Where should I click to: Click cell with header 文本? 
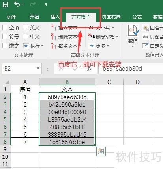(67, 89)
